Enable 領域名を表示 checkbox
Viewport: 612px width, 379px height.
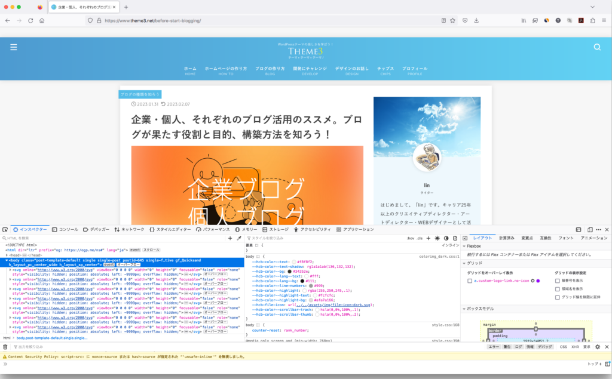[558, 289]
